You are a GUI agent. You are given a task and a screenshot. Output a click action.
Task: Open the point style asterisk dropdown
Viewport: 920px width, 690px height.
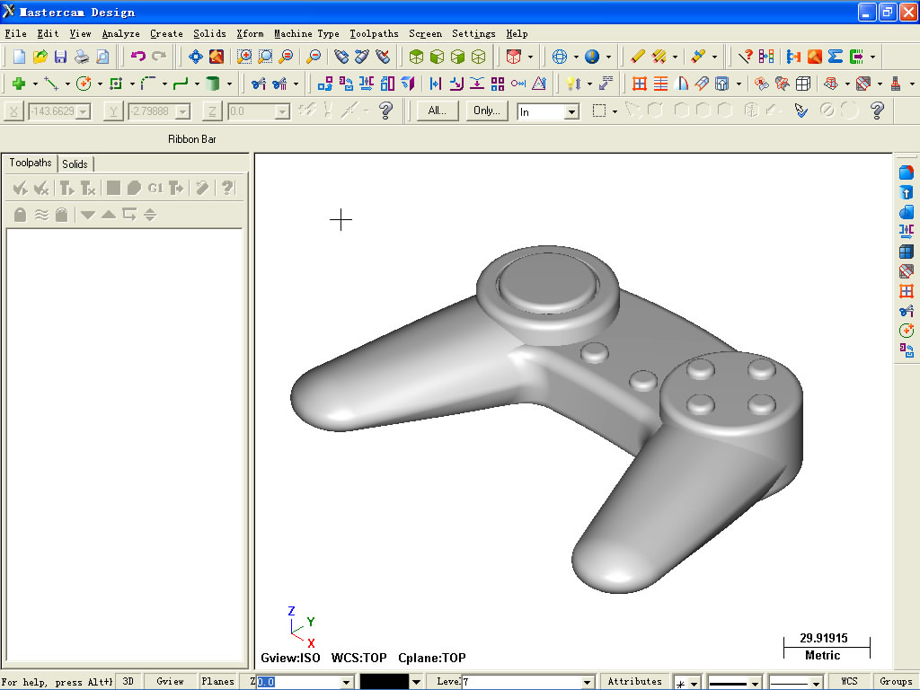point(694,684)
